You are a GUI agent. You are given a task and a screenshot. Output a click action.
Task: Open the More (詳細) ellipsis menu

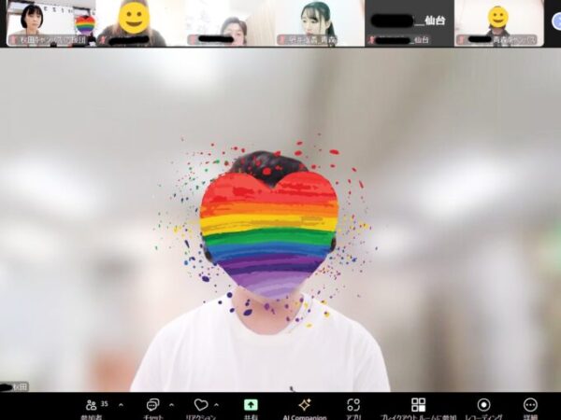click(x=530, y=405)
